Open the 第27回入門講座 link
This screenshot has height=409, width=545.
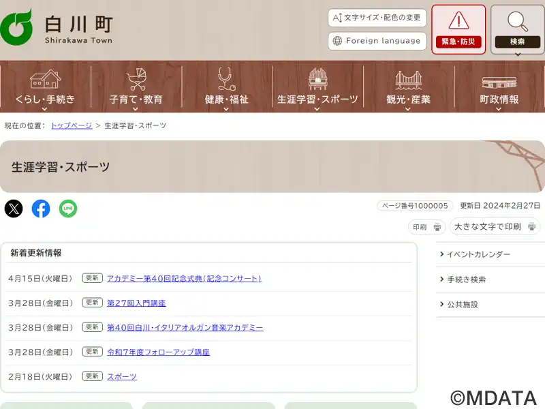(136, 303)
